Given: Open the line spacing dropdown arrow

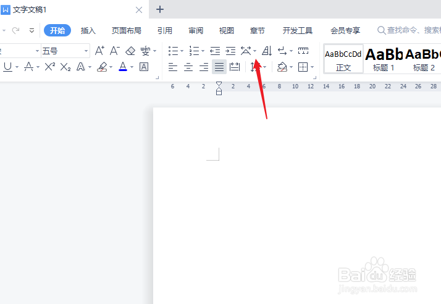Looking at the screenshot, I should pyautogui.click(x=264, y=67).
